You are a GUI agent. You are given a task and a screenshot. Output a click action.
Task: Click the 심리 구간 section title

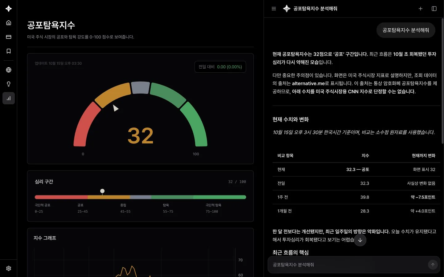click(44, 182)
